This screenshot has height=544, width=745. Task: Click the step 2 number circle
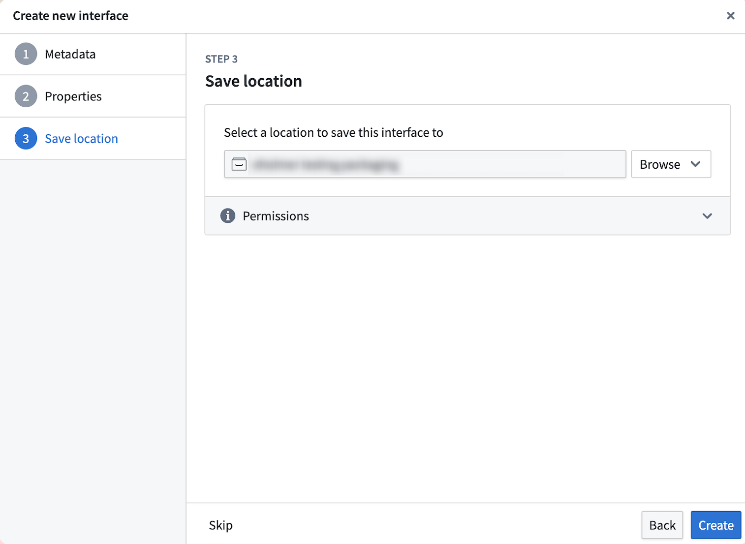click(x=26, y=96)
